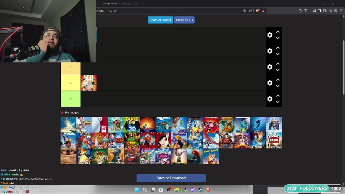Click the Pin Images link
Image resolution: width=345 pixels, height=194 pixels.
pyautogui.click(x=70, y=113)
